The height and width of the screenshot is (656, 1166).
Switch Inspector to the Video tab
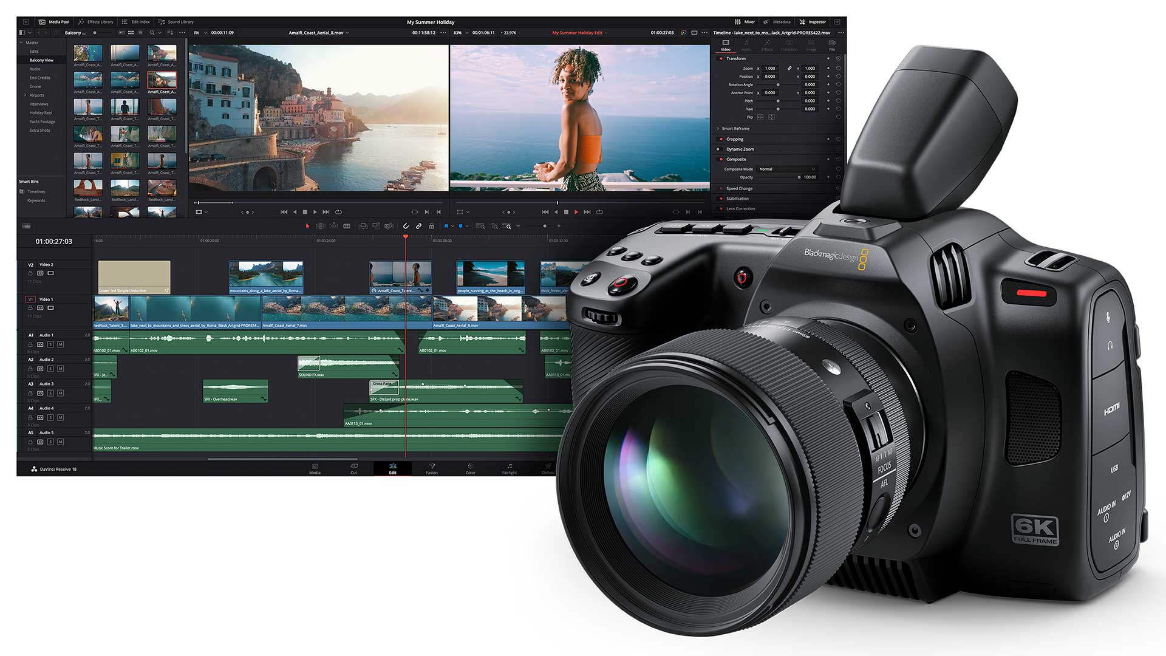pyautogui.click(x=726, y=46)
